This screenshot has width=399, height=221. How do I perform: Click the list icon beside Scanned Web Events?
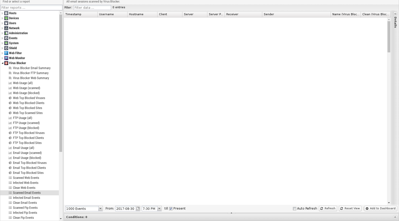[10, 178]
